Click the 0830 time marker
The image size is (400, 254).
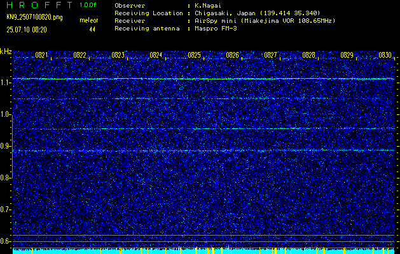(x=385, y=55)
